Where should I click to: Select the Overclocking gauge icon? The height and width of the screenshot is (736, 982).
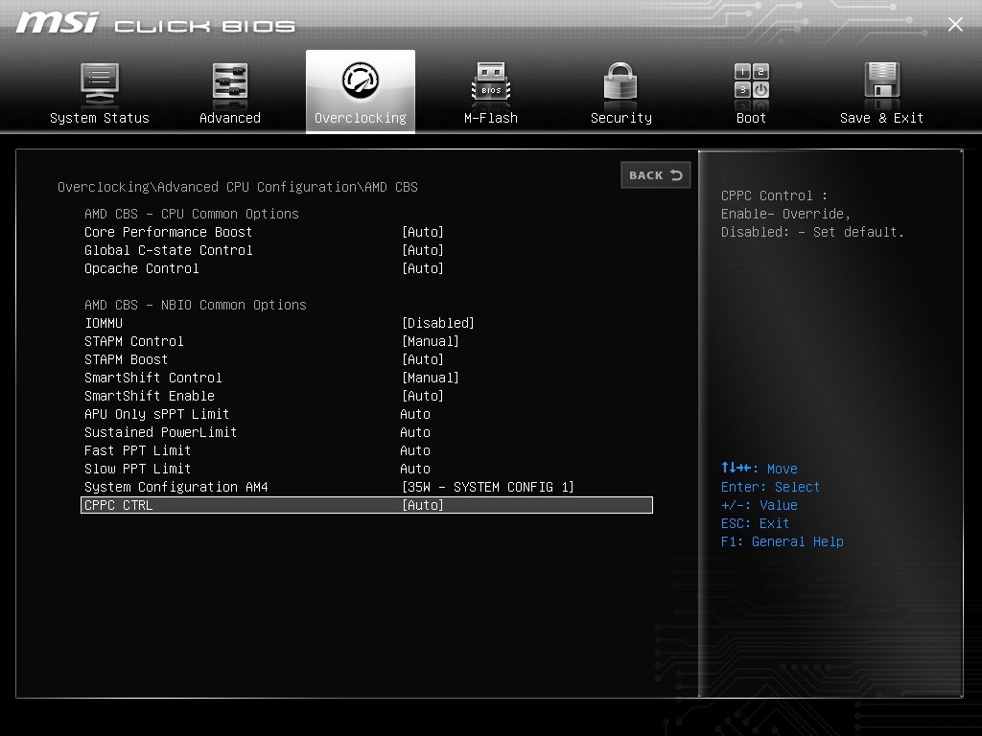pyautogui.click(x=361, y=80)
